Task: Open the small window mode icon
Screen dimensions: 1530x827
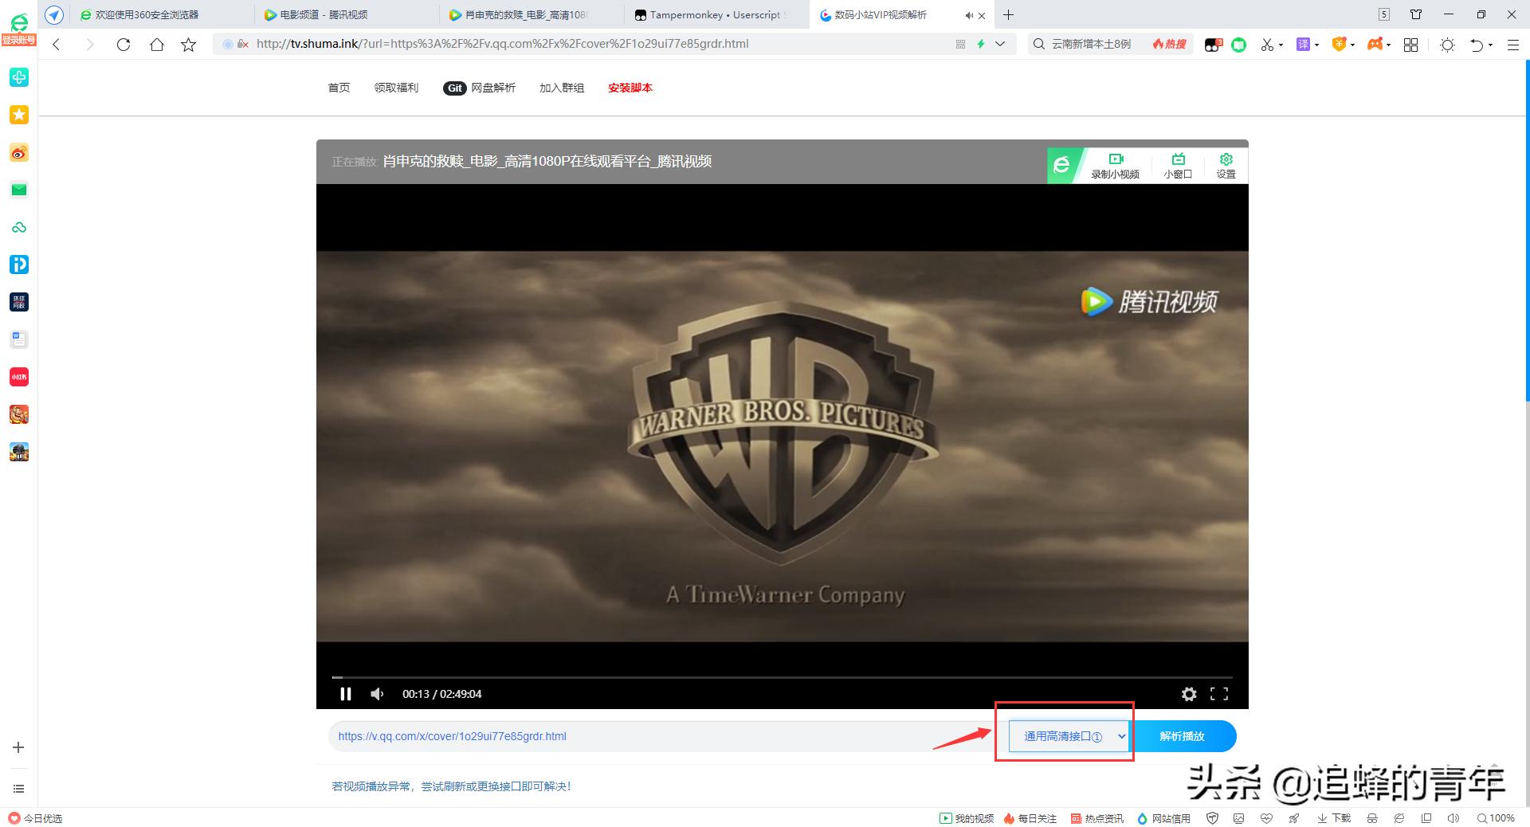Action: (x=1178, y=165)
